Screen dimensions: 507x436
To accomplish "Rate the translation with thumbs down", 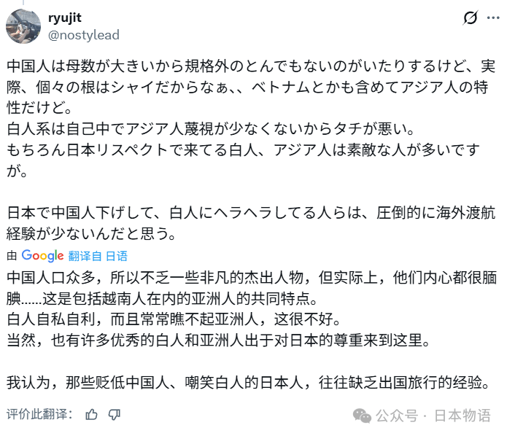I will click(115, 414).
